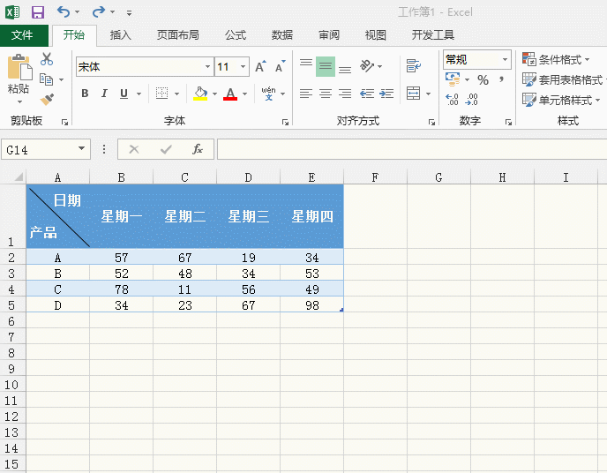607x473 pixels.
Task: Toggle left text alignment
Action: coord(306,94)
